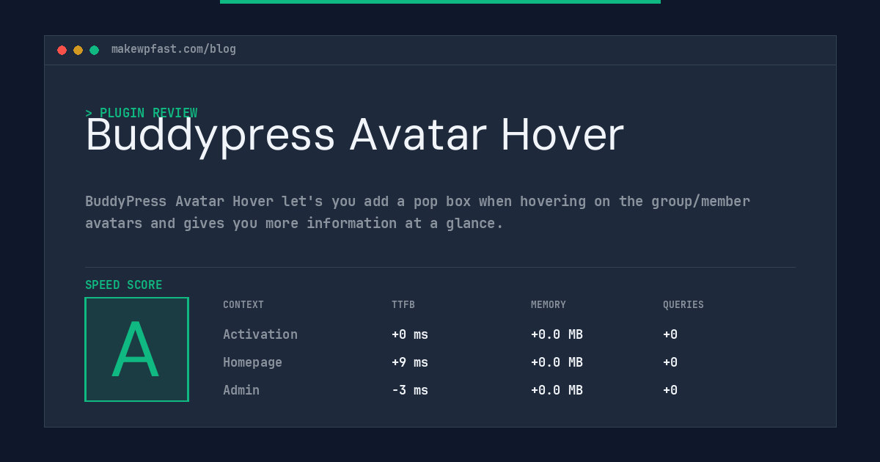Screen dimensions: 880x462
Task: Click the red window dot
Action: (x=62, y=50)
